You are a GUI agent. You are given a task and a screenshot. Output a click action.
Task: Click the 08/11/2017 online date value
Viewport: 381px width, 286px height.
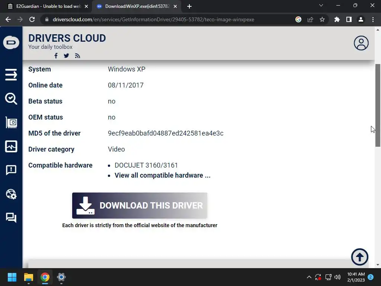point(126,85)
